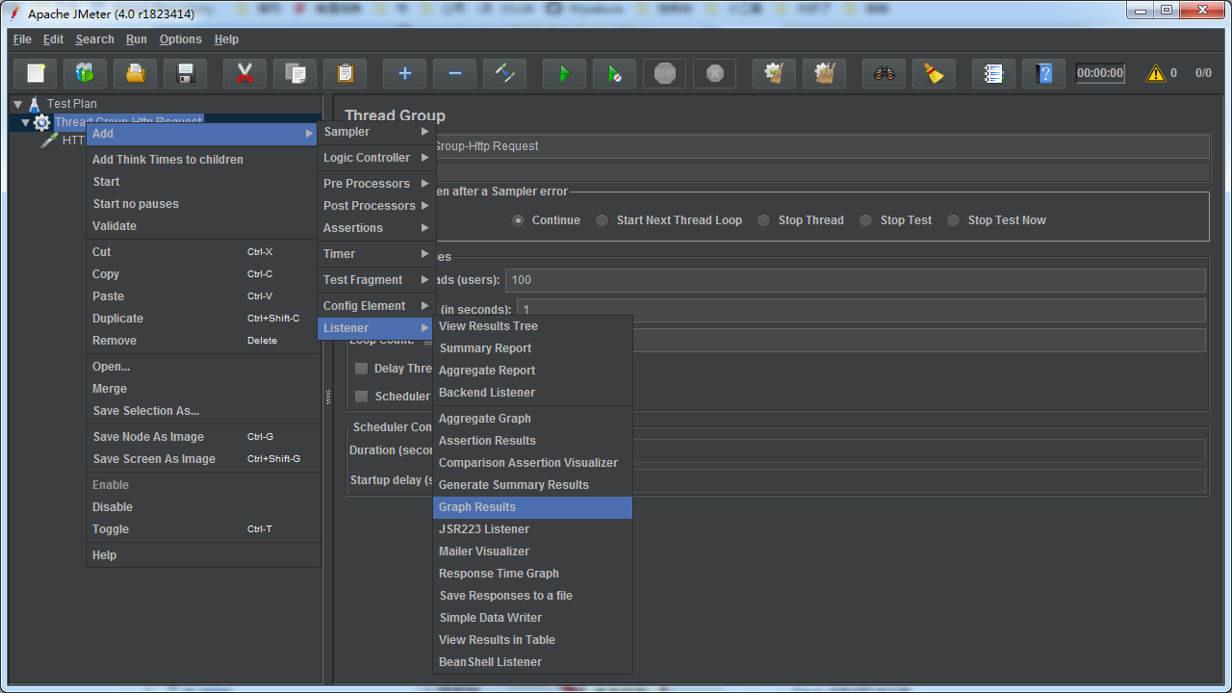Select Disable from context menu
The width and height of the screenshot is (1232, 693).
click(x=203, y=507)
